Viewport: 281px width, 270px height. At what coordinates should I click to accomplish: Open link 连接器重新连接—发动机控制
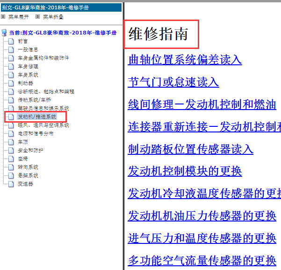click(204, 127)
